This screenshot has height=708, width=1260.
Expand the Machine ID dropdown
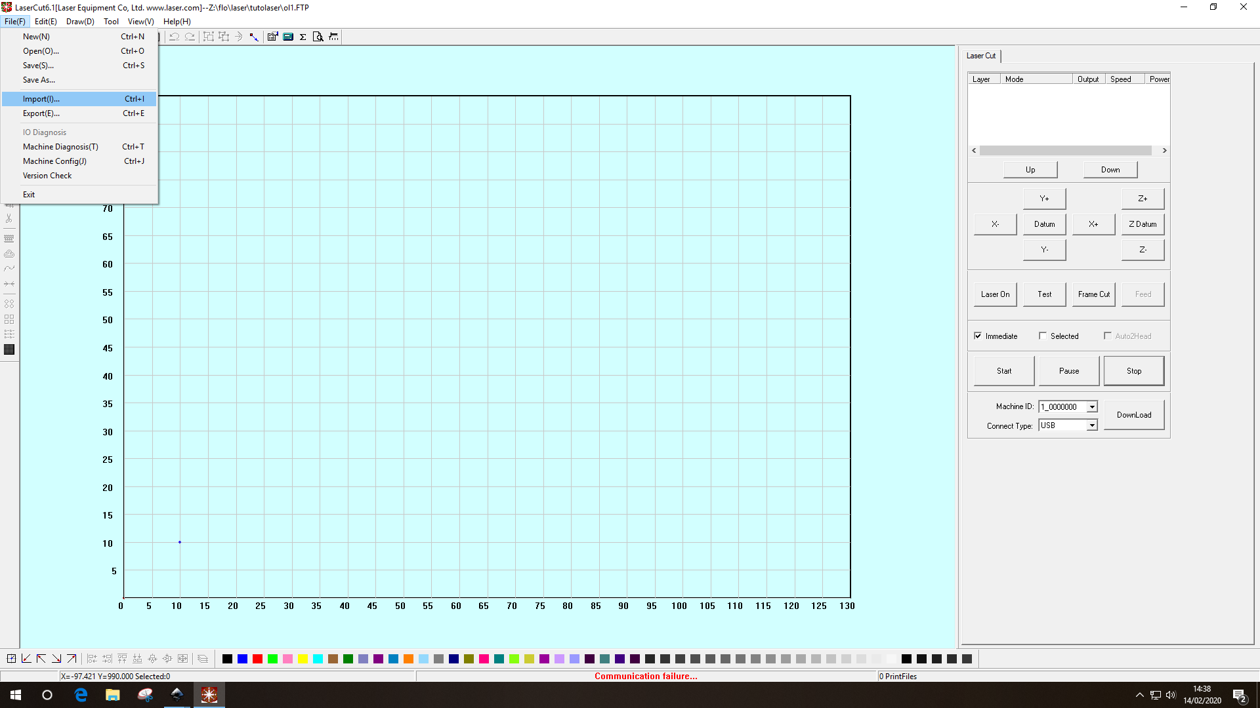pyautogui.click(x=1092, y=407)
